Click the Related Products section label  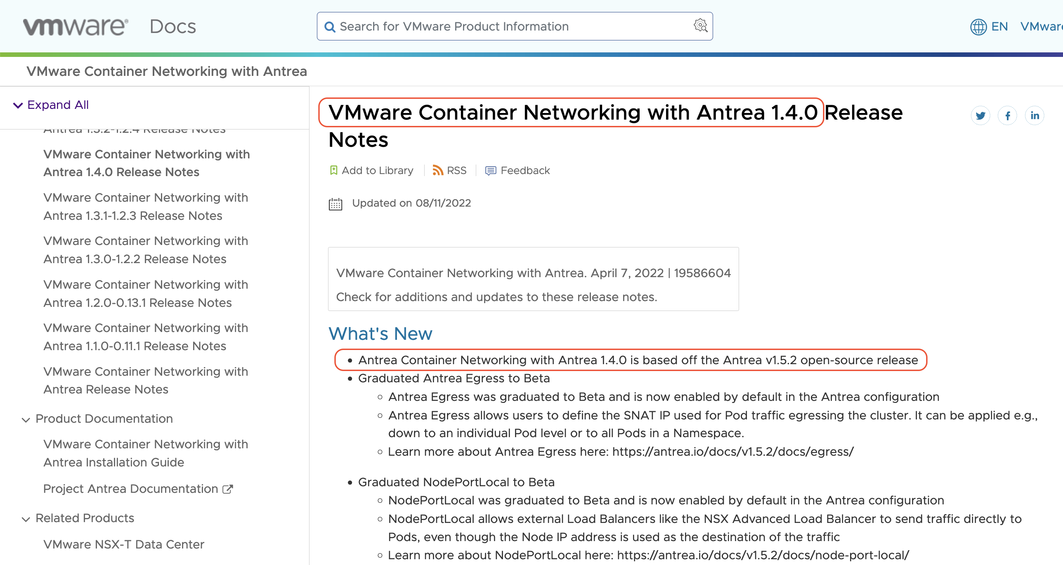coord(85,518)
